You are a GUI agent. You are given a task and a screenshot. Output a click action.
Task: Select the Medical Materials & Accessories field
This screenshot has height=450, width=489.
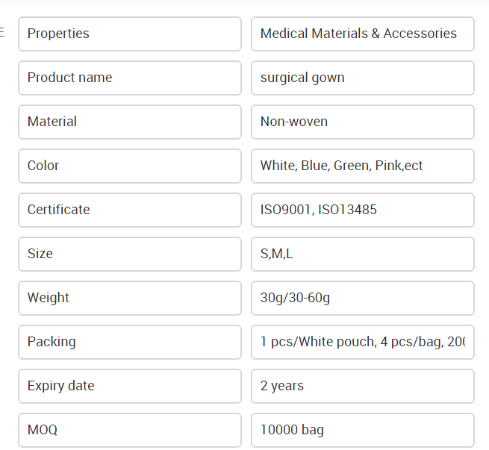click(x=363, y=34)
